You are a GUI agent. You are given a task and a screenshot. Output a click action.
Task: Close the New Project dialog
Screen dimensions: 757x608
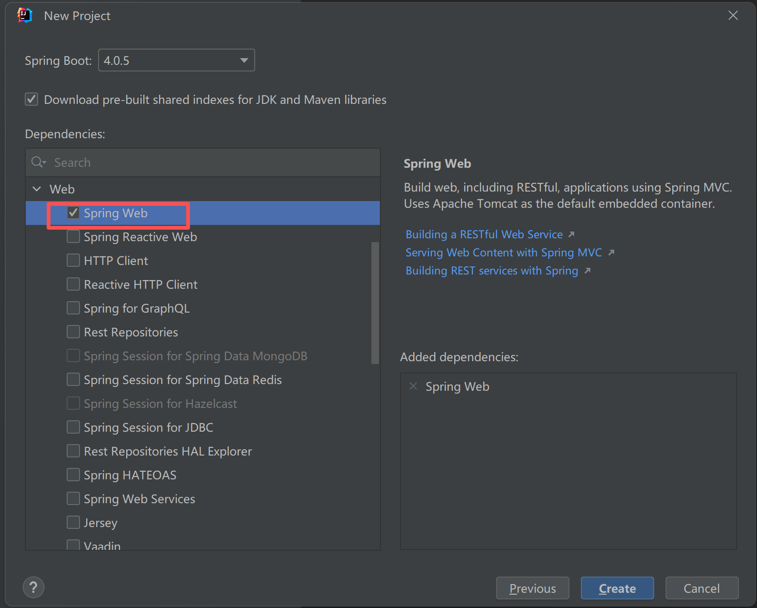[733, 16]
